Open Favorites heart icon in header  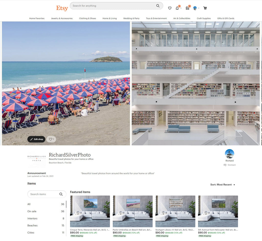click(x=170, y=8)
